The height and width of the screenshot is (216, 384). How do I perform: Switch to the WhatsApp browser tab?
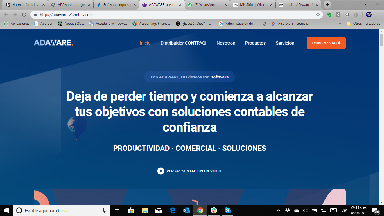[x=207, y=5]
